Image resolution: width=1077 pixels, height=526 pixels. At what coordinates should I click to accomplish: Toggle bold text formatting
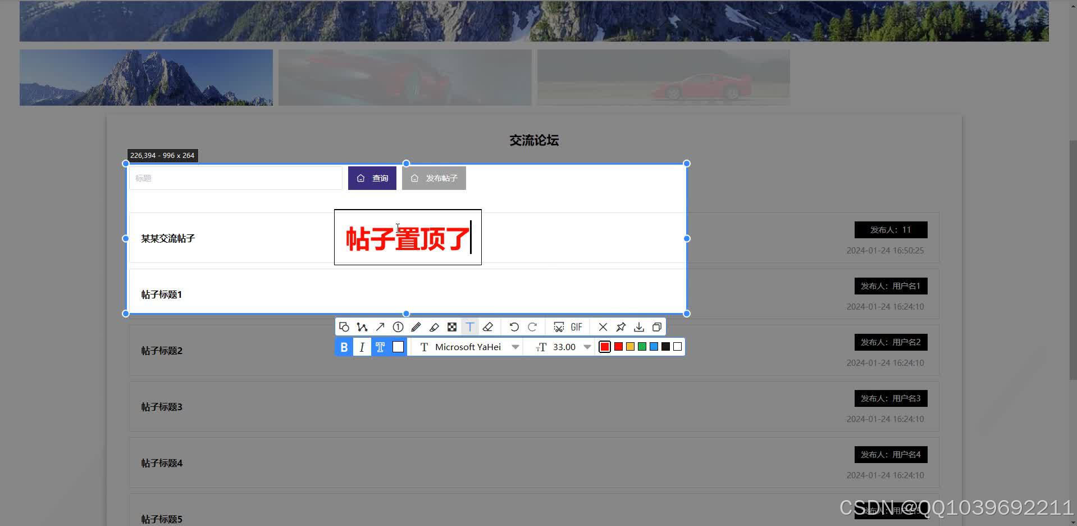(344, 347)
